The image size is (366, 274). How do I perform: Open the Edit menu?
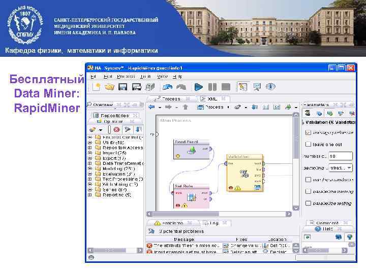coord(108,77)
